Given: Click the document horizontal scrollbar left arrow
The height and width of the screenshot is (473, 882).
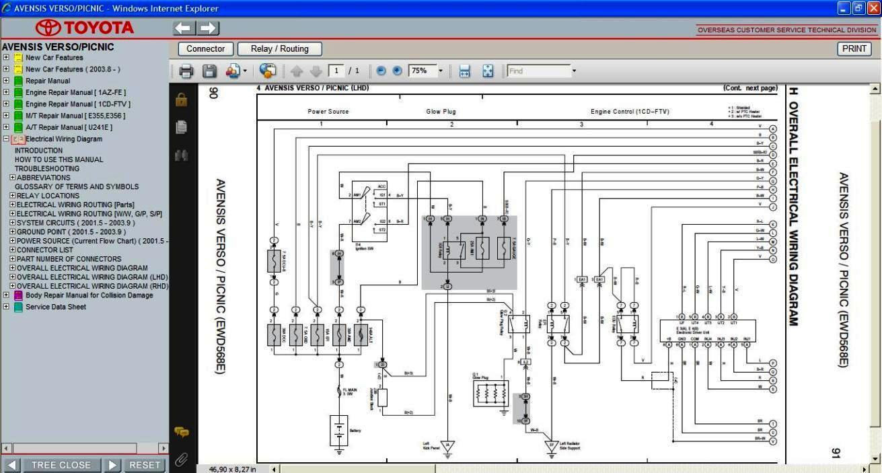Looking at the screenshot, I should tap(274, 469).
